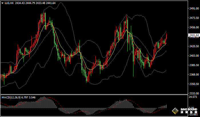Screen dimensions: 200x117
Task: Click the 2403.00 level on price scale
Action: 194,55
